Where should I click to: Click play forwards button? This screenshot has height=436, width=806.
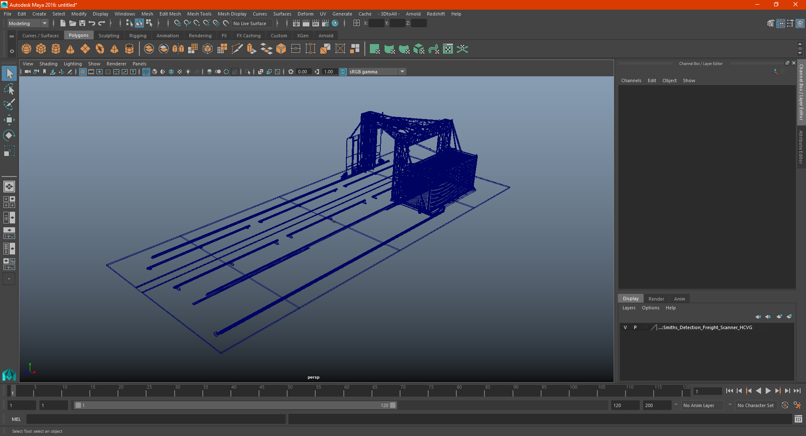(x=768, y=391)
